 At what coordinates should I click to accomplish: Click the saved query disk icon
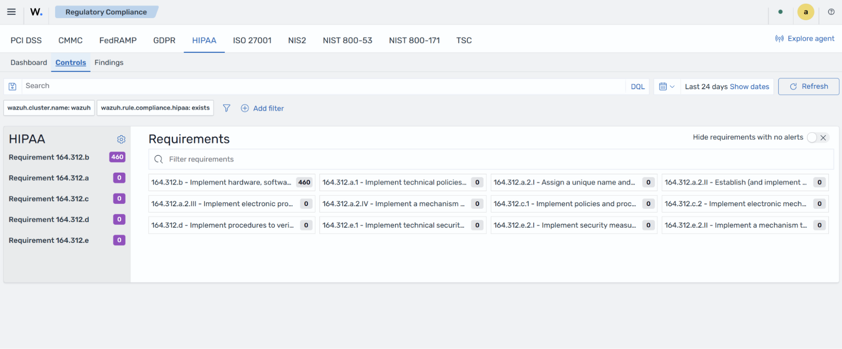[x=13, y=86]
